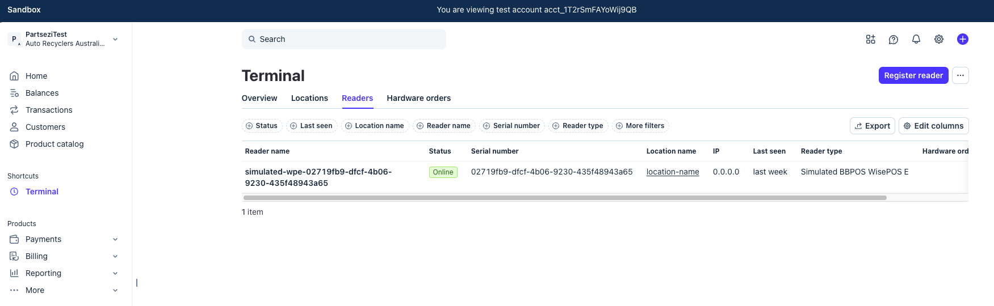The image size is (994, 306).
Task: Focus the Search input field
Action: pos(343,39)
